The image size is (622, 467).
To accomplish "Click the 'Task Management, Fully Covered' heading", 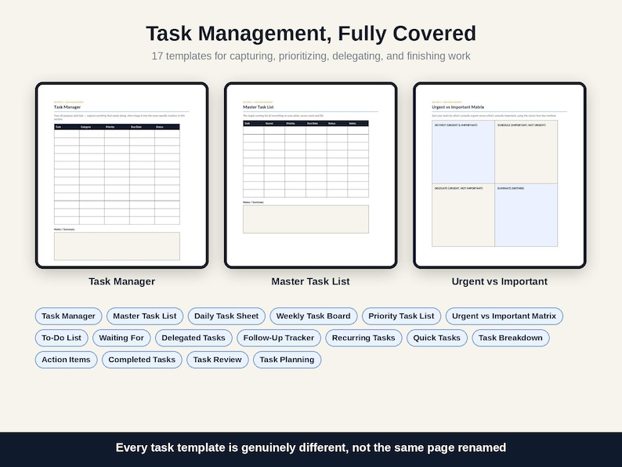I will [311, 34].
